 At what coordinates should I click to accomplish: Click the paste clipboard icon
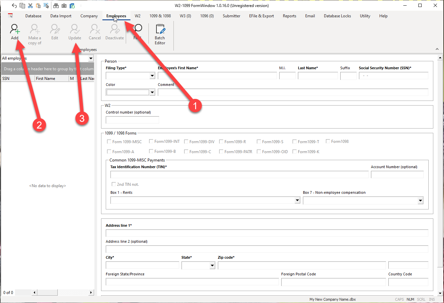click(x=38, y=6)
